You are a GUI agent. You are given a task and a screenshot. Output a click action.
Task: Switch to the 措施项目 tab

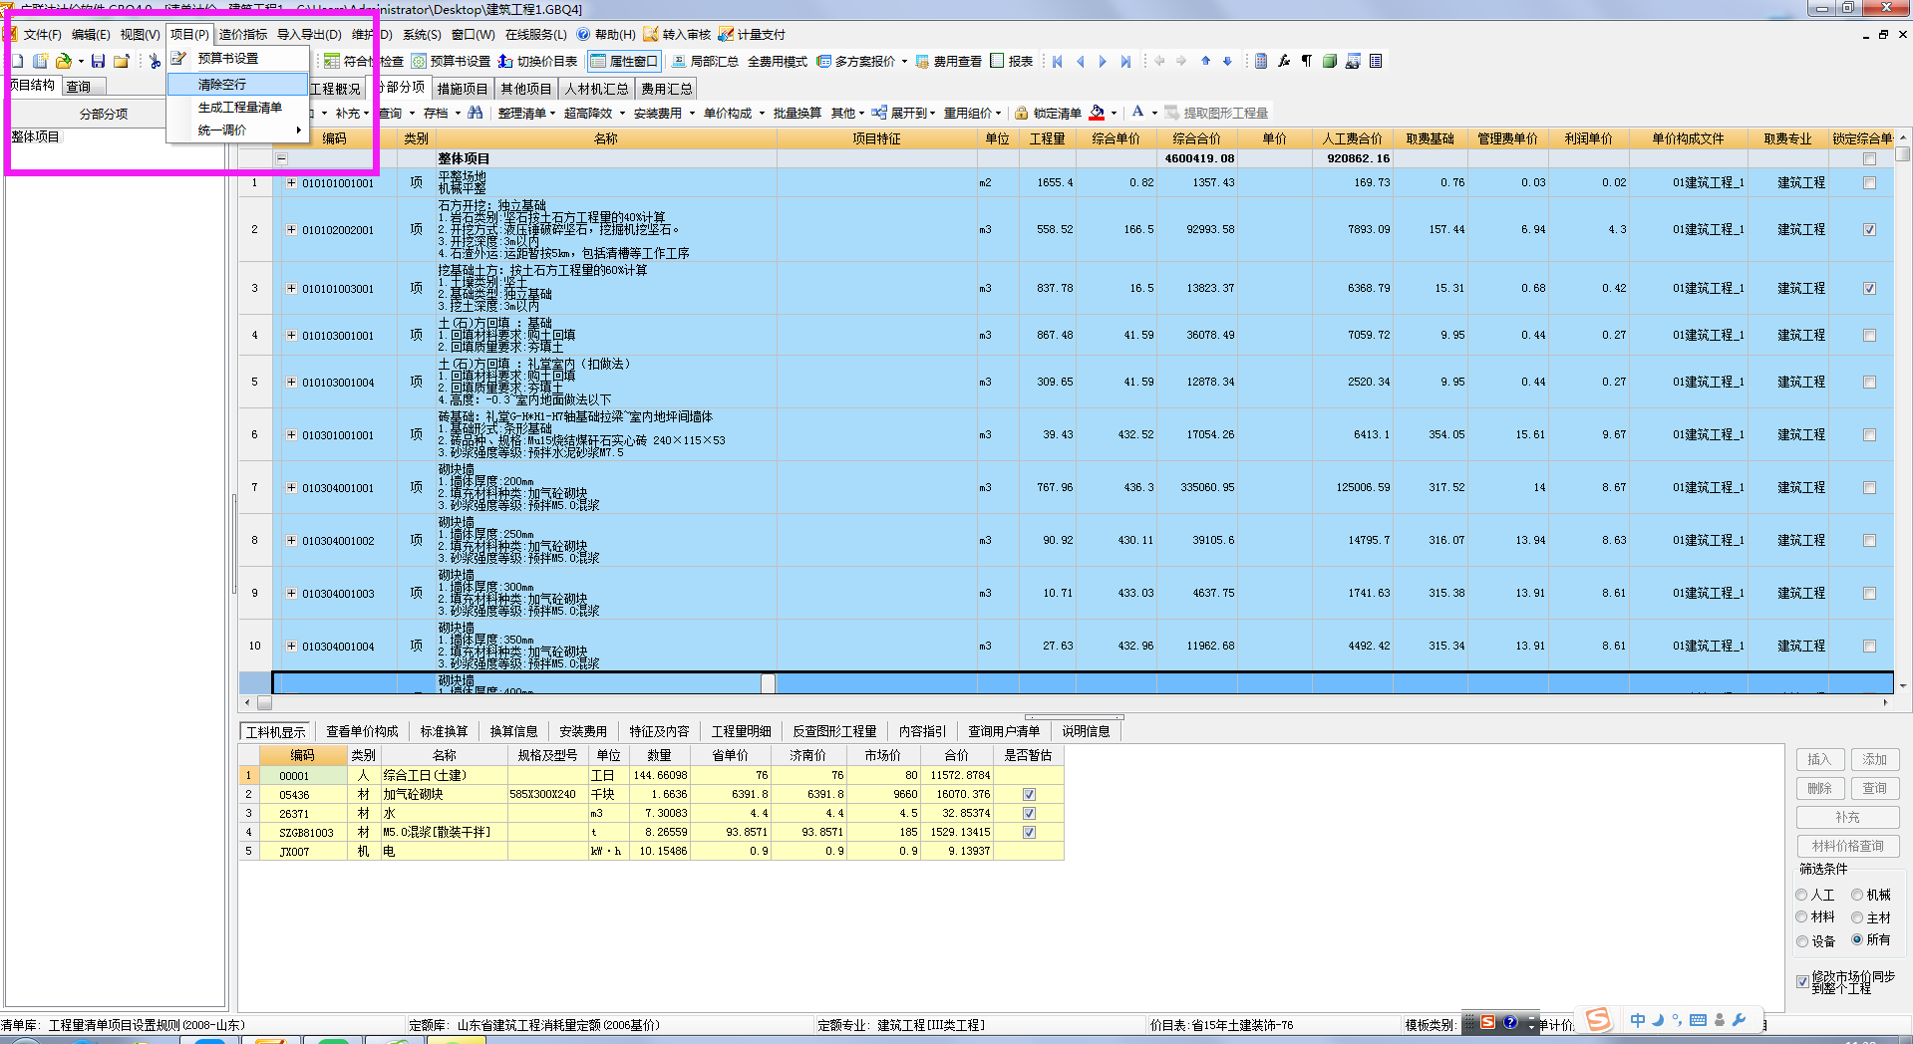click(x=463, y=89)
